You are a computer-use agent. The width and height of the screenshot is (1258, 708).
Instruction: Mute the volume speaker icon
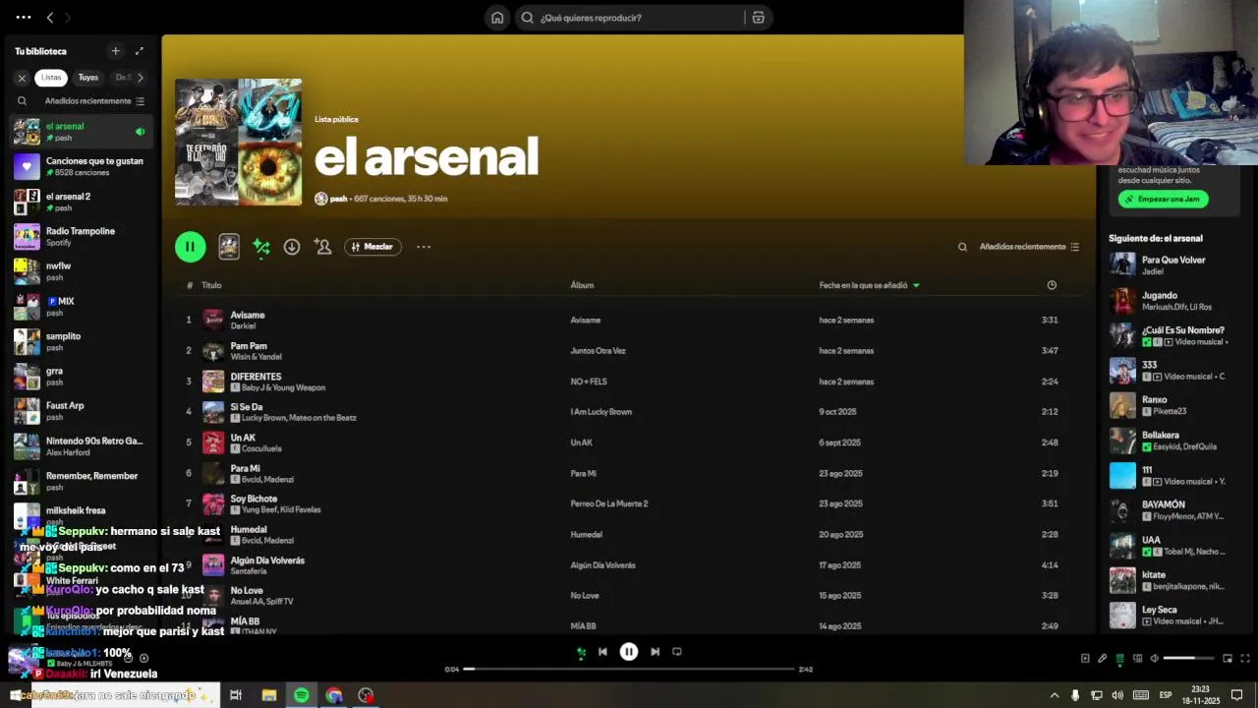[1155, 659]
